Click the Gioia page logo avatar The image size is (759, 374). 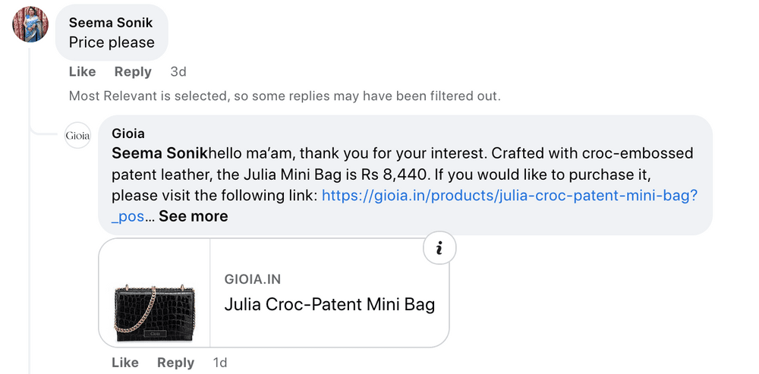click(x=77, y=135)
